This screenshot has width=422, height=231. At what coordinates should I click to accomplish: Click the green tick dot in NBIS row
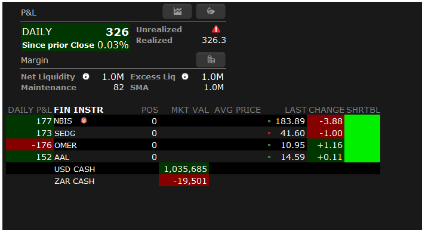click(269, 121)
